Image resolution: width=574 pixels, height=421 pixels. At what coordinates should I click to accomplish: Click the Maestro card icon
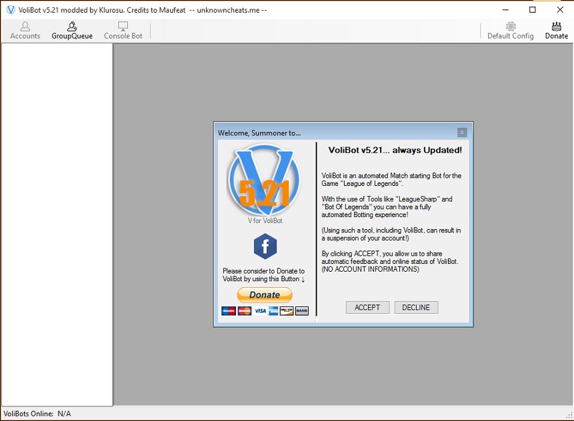[x=229, y=311]
